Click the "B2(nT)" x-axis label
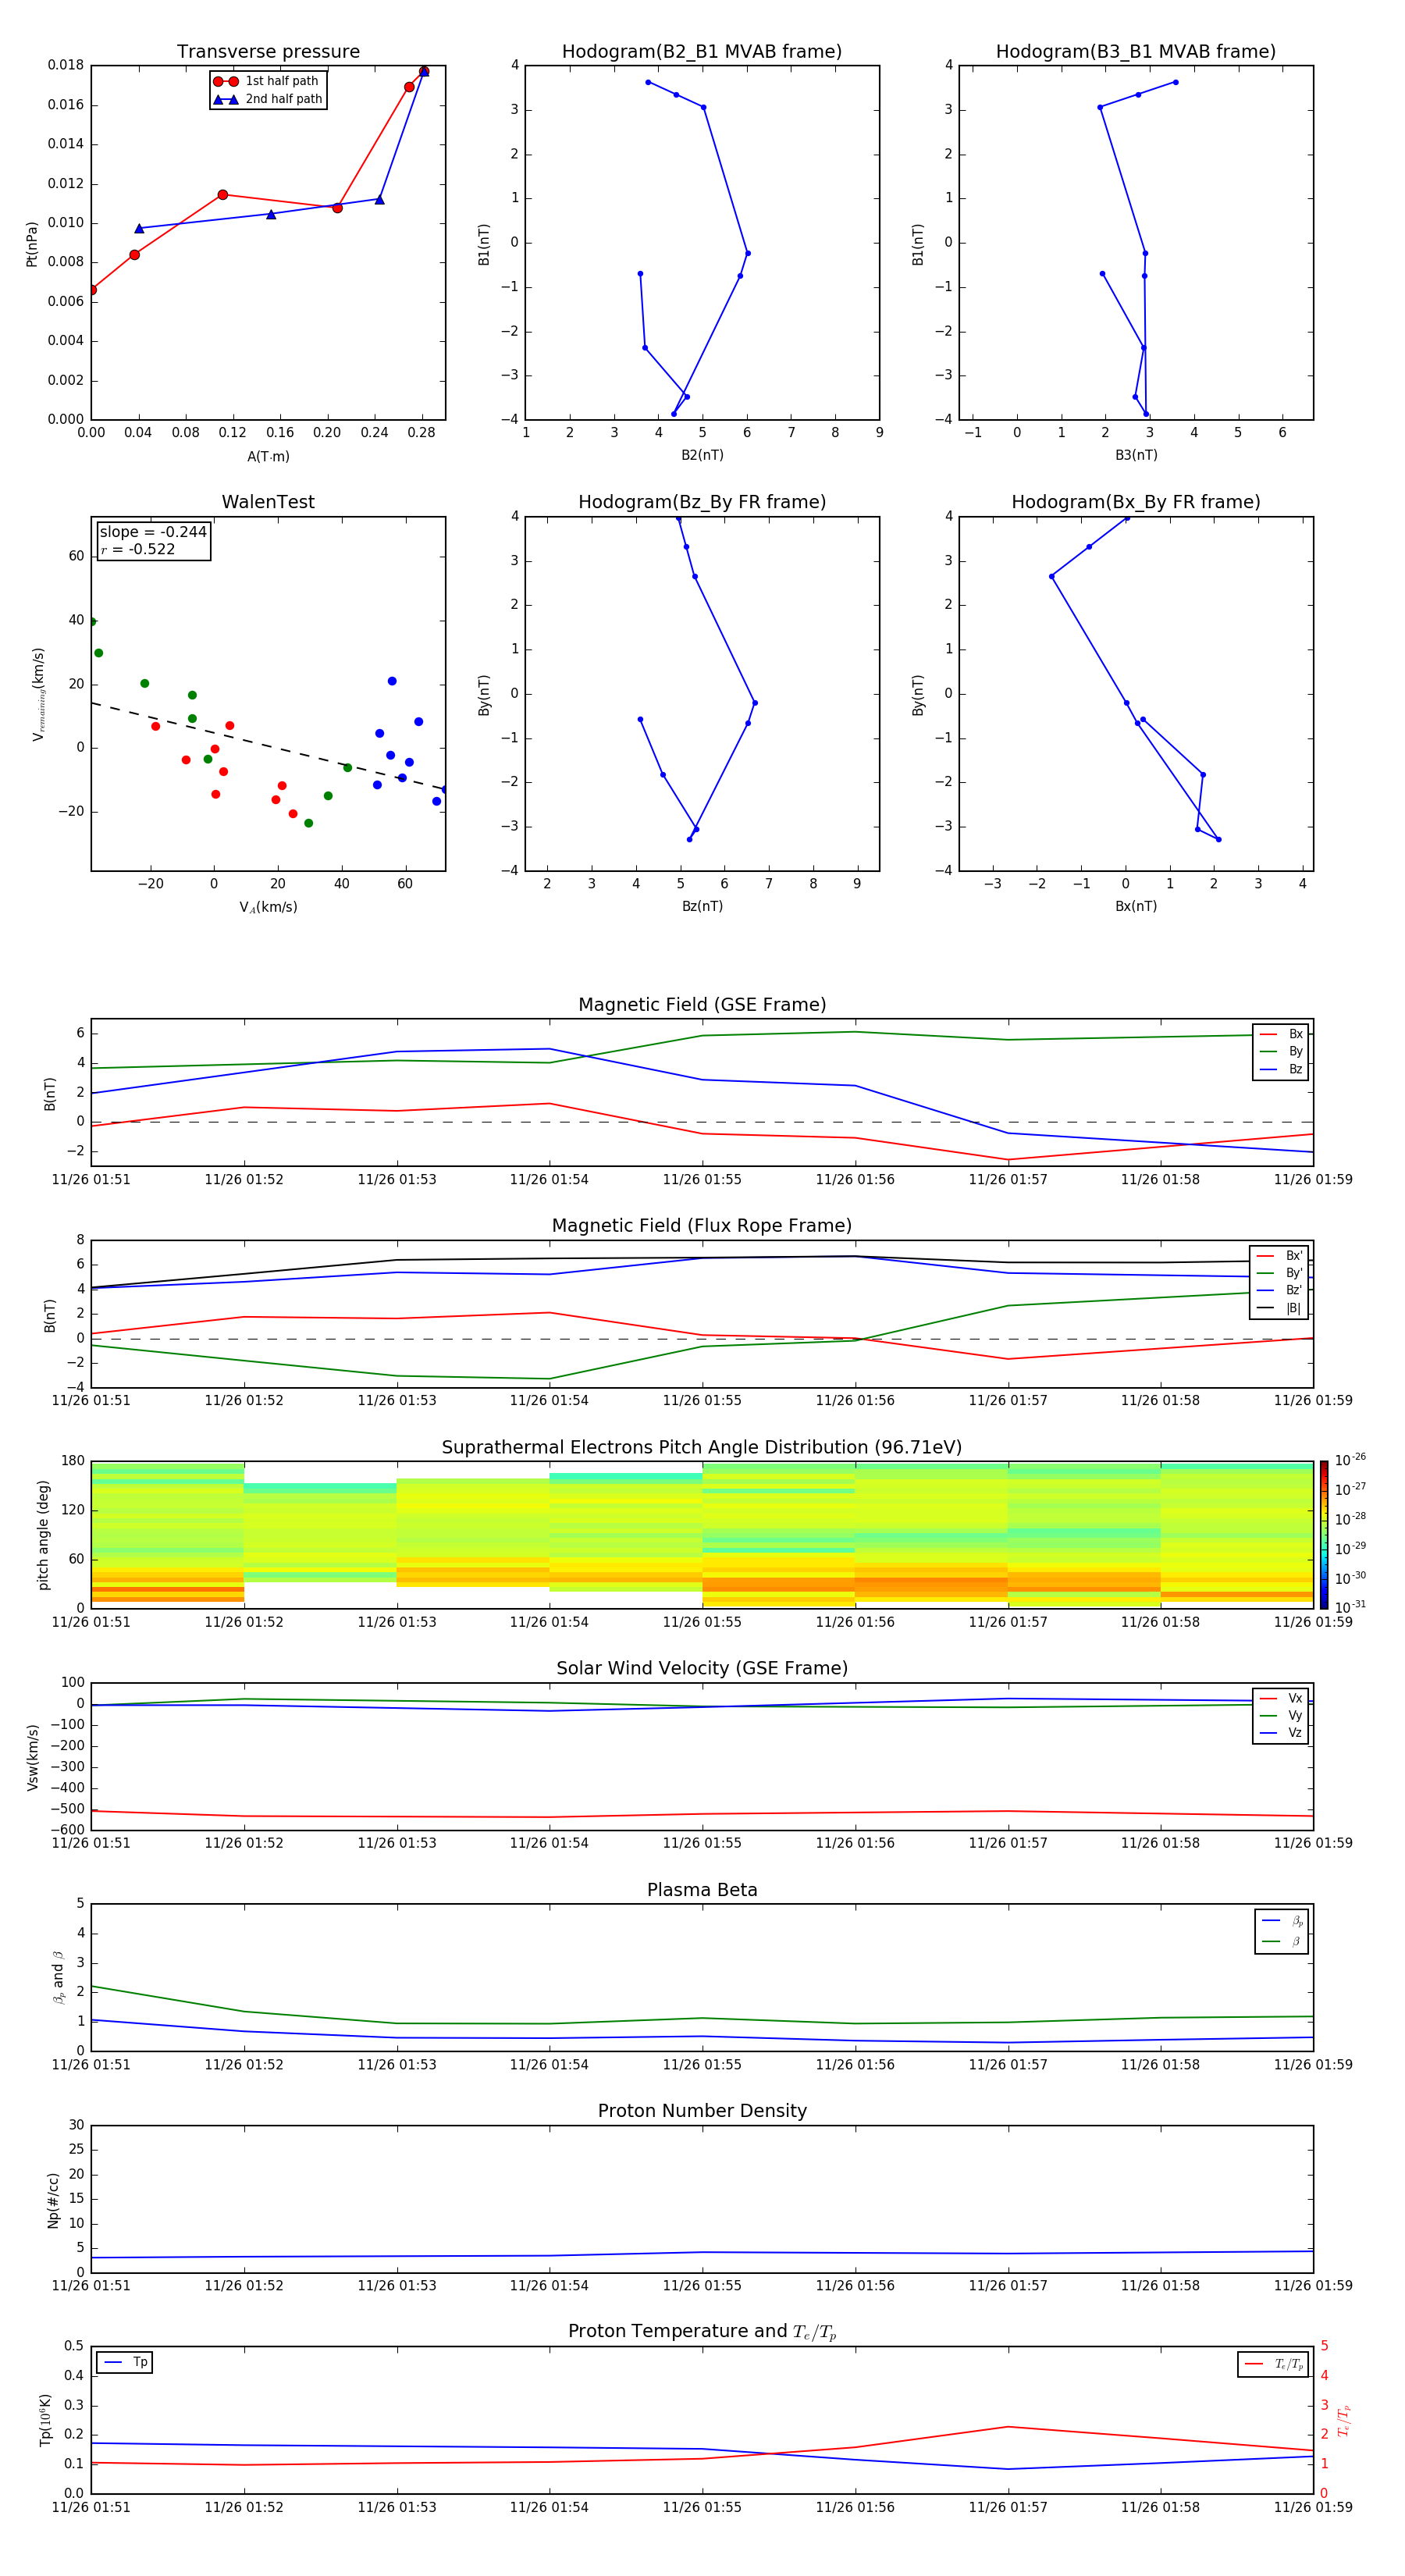The width and height of the screenshot is (1405, 2576). 702,455
